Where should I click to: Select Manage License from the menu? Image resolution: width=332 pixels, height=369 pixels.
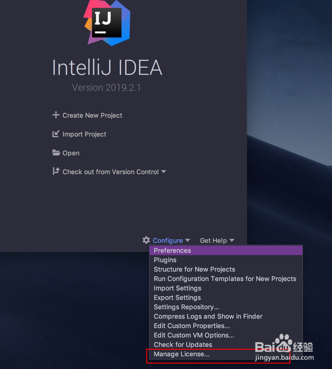click(x=182, y=354)
